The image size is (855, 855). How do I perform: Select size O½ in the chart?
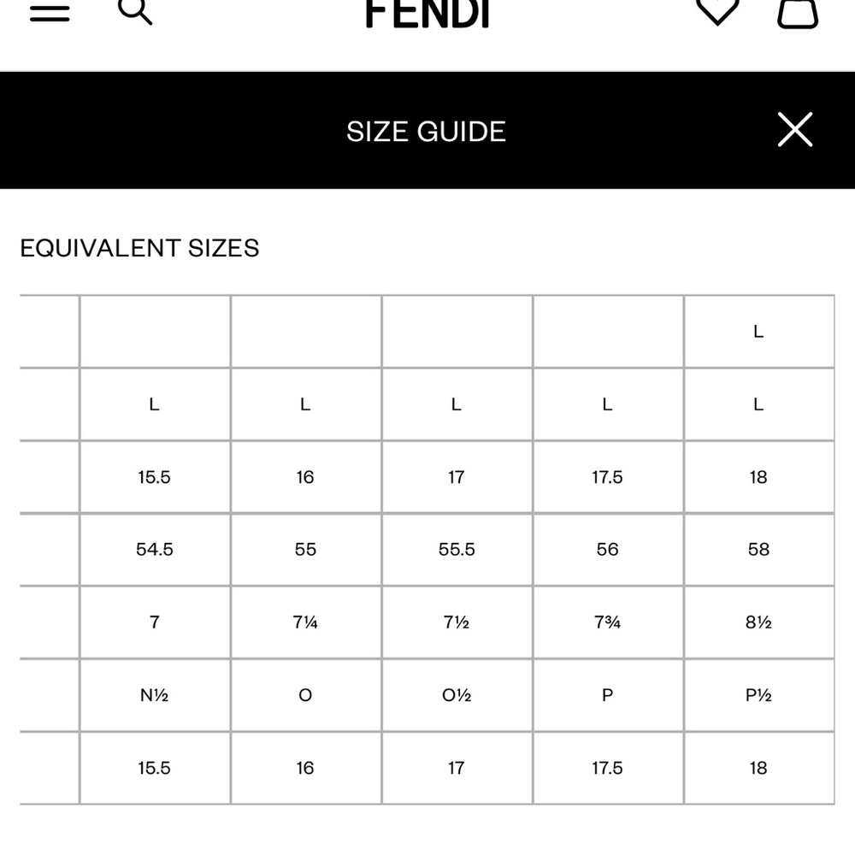click(x=457, y=695)
